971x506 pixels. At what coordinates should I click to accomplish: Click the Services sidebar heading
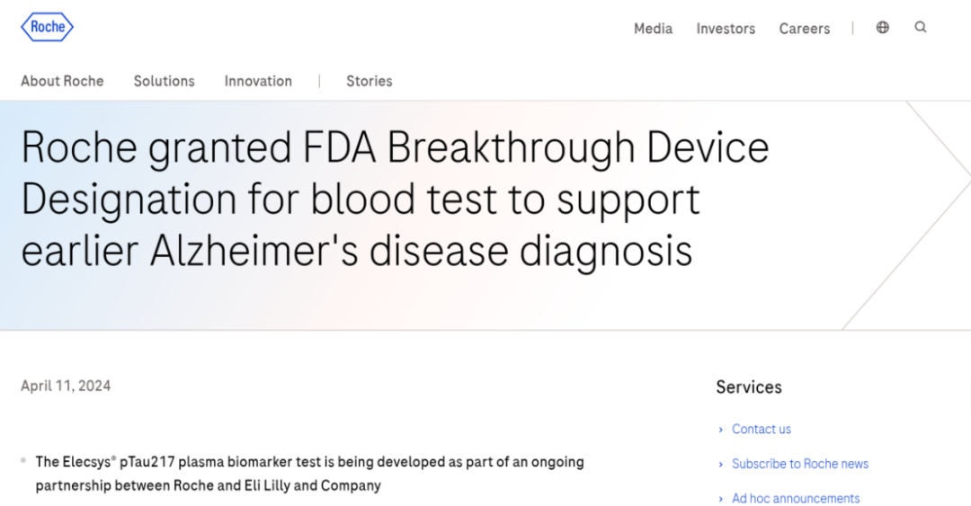point(749,387)
